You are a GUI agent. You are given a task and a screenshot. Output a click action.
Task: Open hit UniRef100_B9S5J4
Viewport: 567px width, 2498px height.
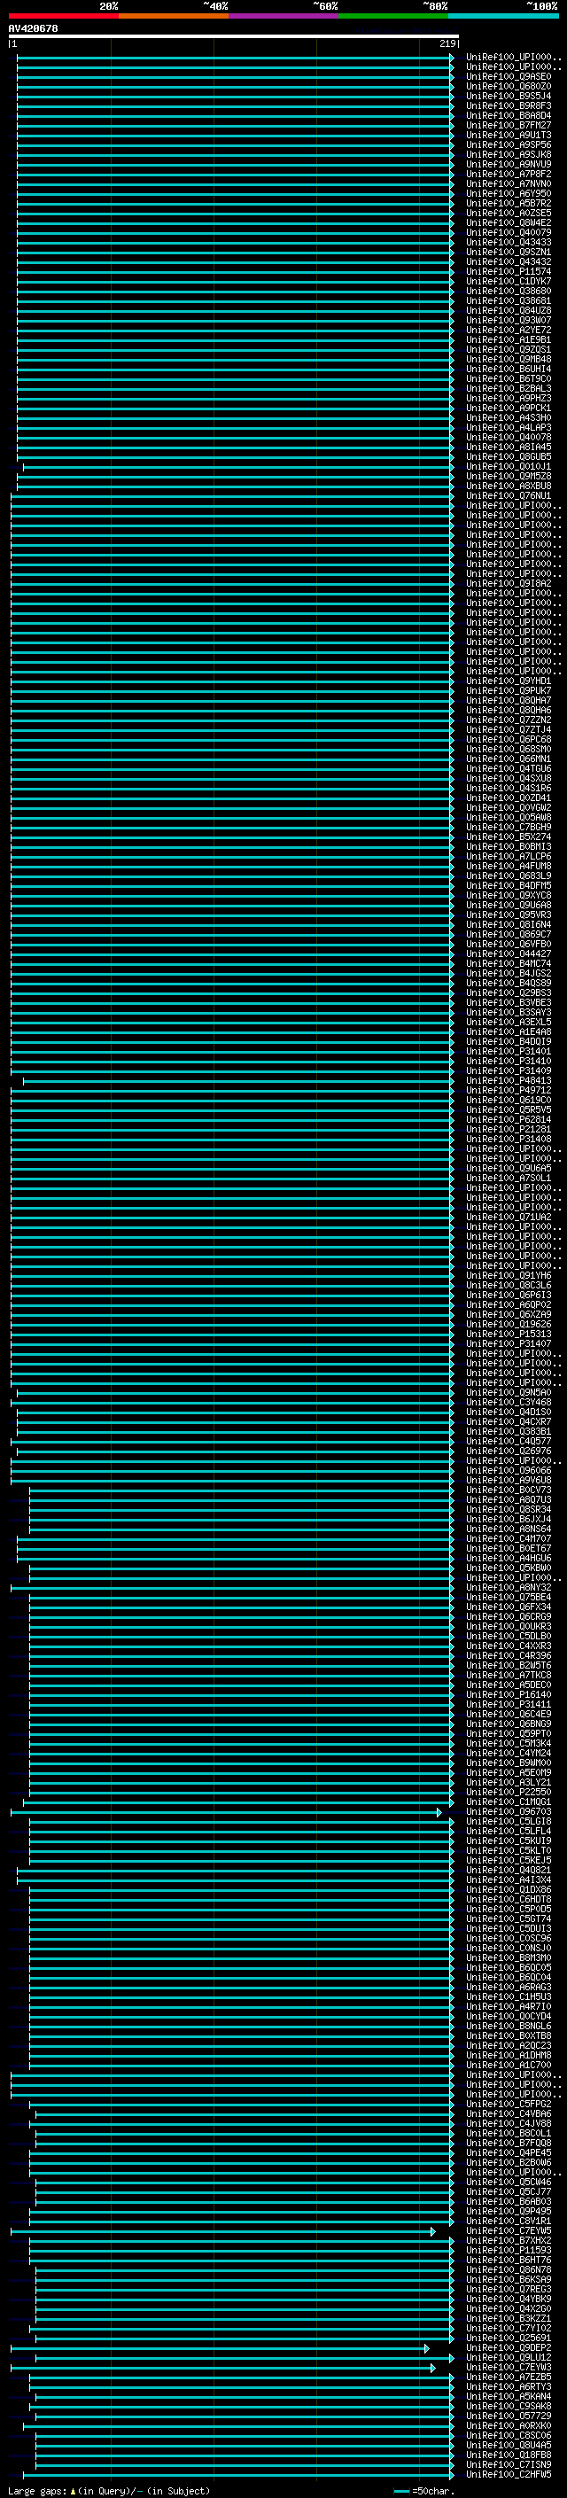click(508, 96)
